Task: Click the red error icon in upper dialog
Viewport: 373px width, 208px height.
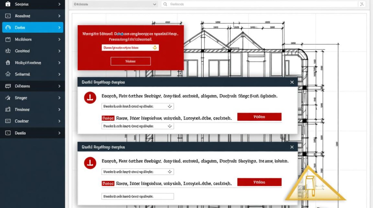Action: click(x=90, y=98)
